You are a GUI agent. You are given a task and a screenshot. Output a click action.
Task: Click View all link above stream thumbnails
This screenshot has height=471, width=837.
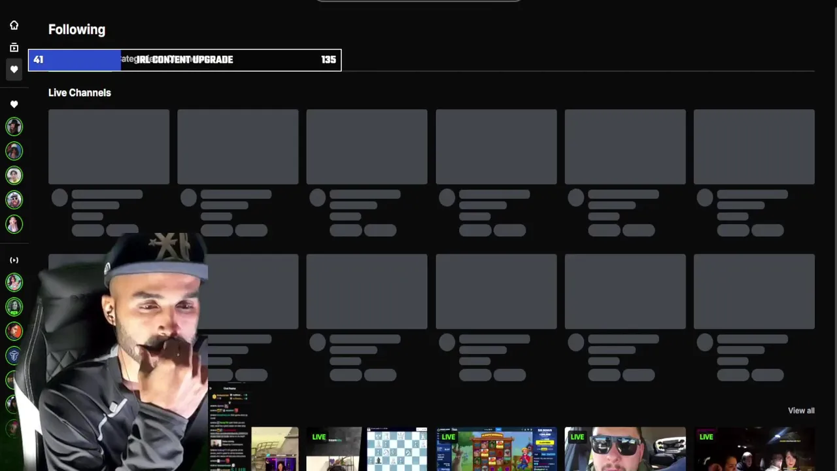pyautogui.click(x=801, y=411)
